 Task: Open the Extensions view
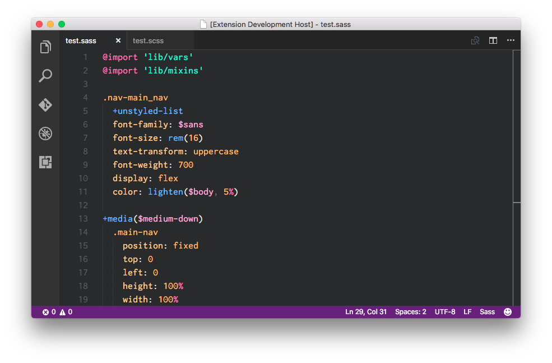coord(45,163)
